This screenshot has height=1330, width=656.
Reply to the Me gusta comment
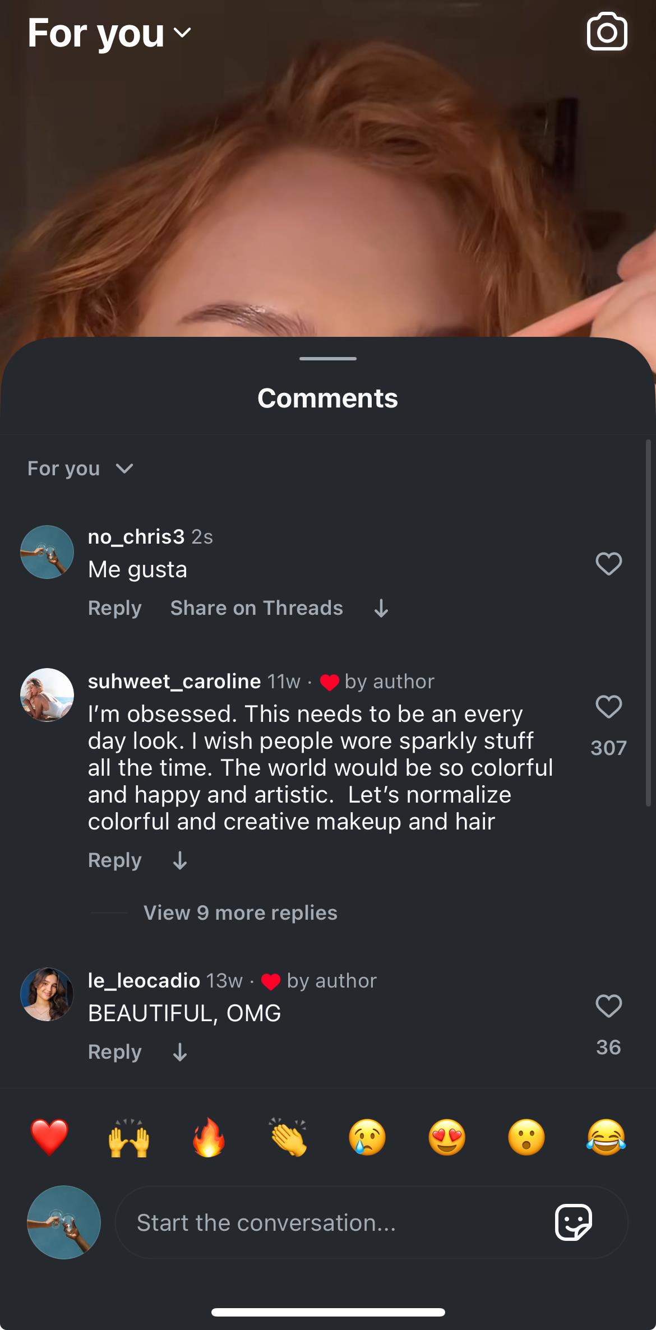coord(114,608)
